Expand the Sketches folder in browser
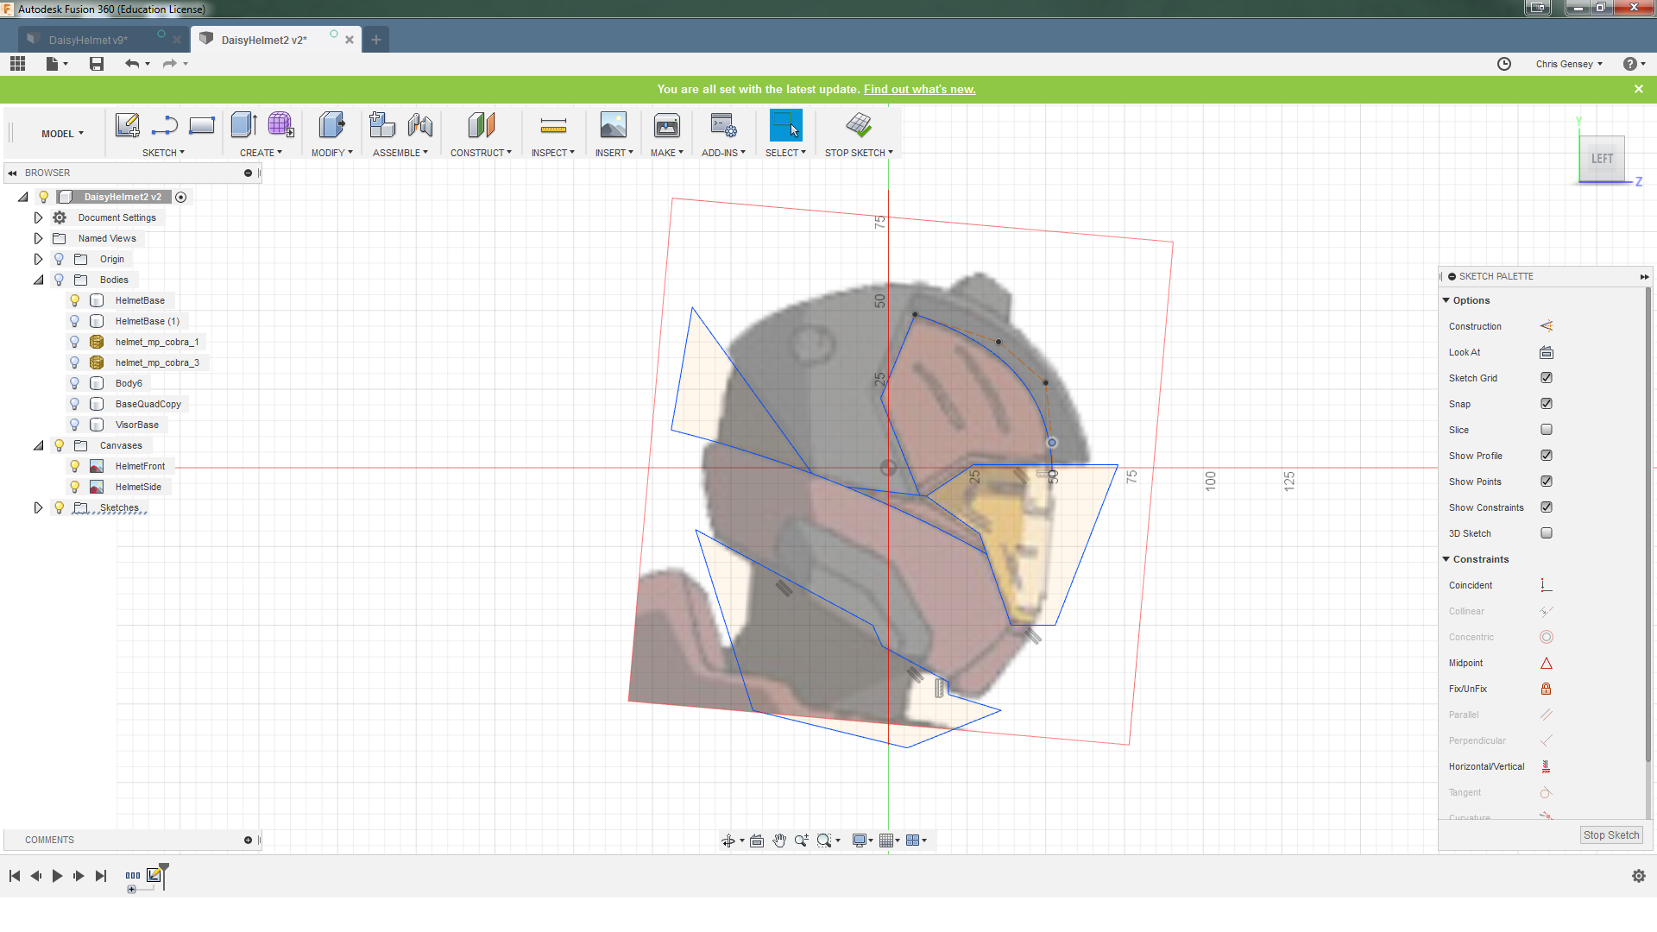This screenshot has width=1657, height=932. 38,507
